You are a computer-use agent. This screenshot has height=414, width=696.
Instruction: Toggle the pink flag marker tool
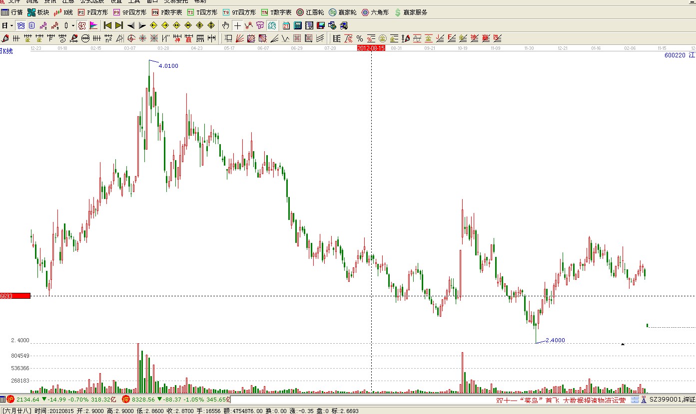pyautogui.click(x=94, y=25)
